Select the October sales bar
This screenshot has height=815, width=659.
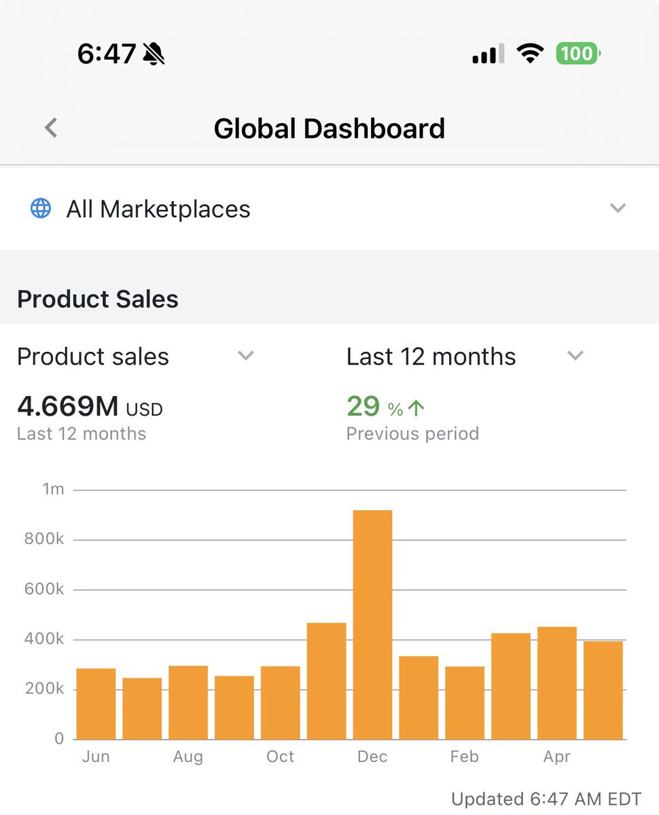pos(280,703)
